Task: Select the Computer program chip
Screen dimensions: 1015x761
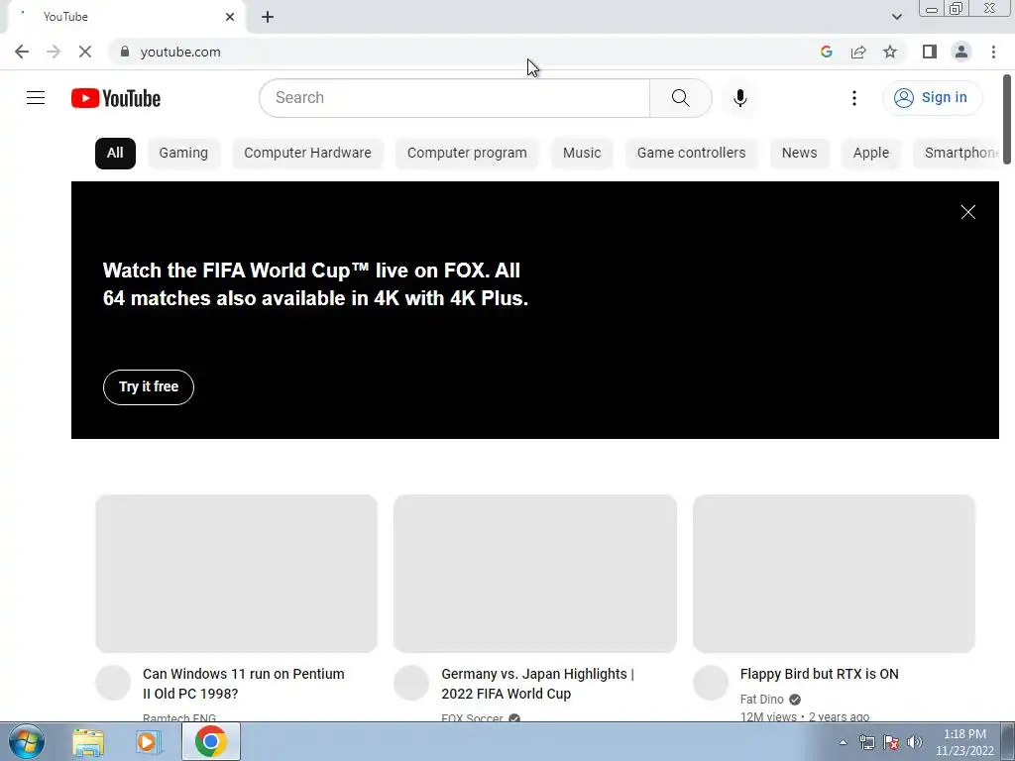Action: point(467,154)
